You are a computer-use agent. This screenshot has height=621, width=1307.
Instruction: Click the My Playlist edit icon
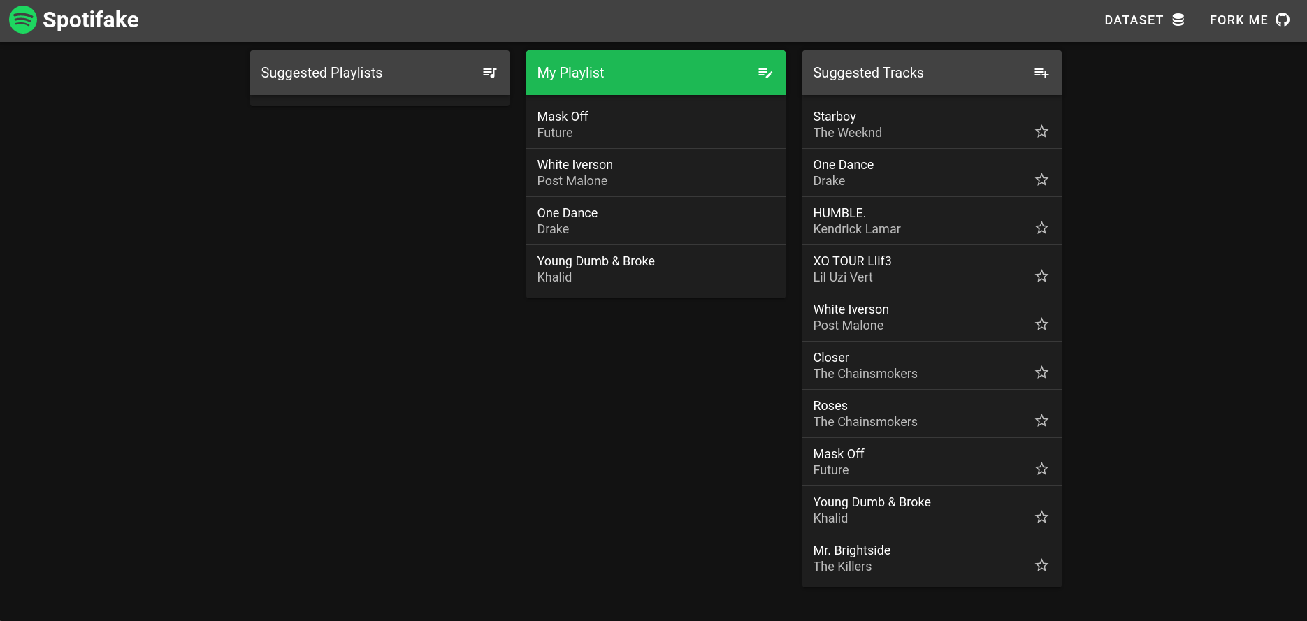[765, 73]
